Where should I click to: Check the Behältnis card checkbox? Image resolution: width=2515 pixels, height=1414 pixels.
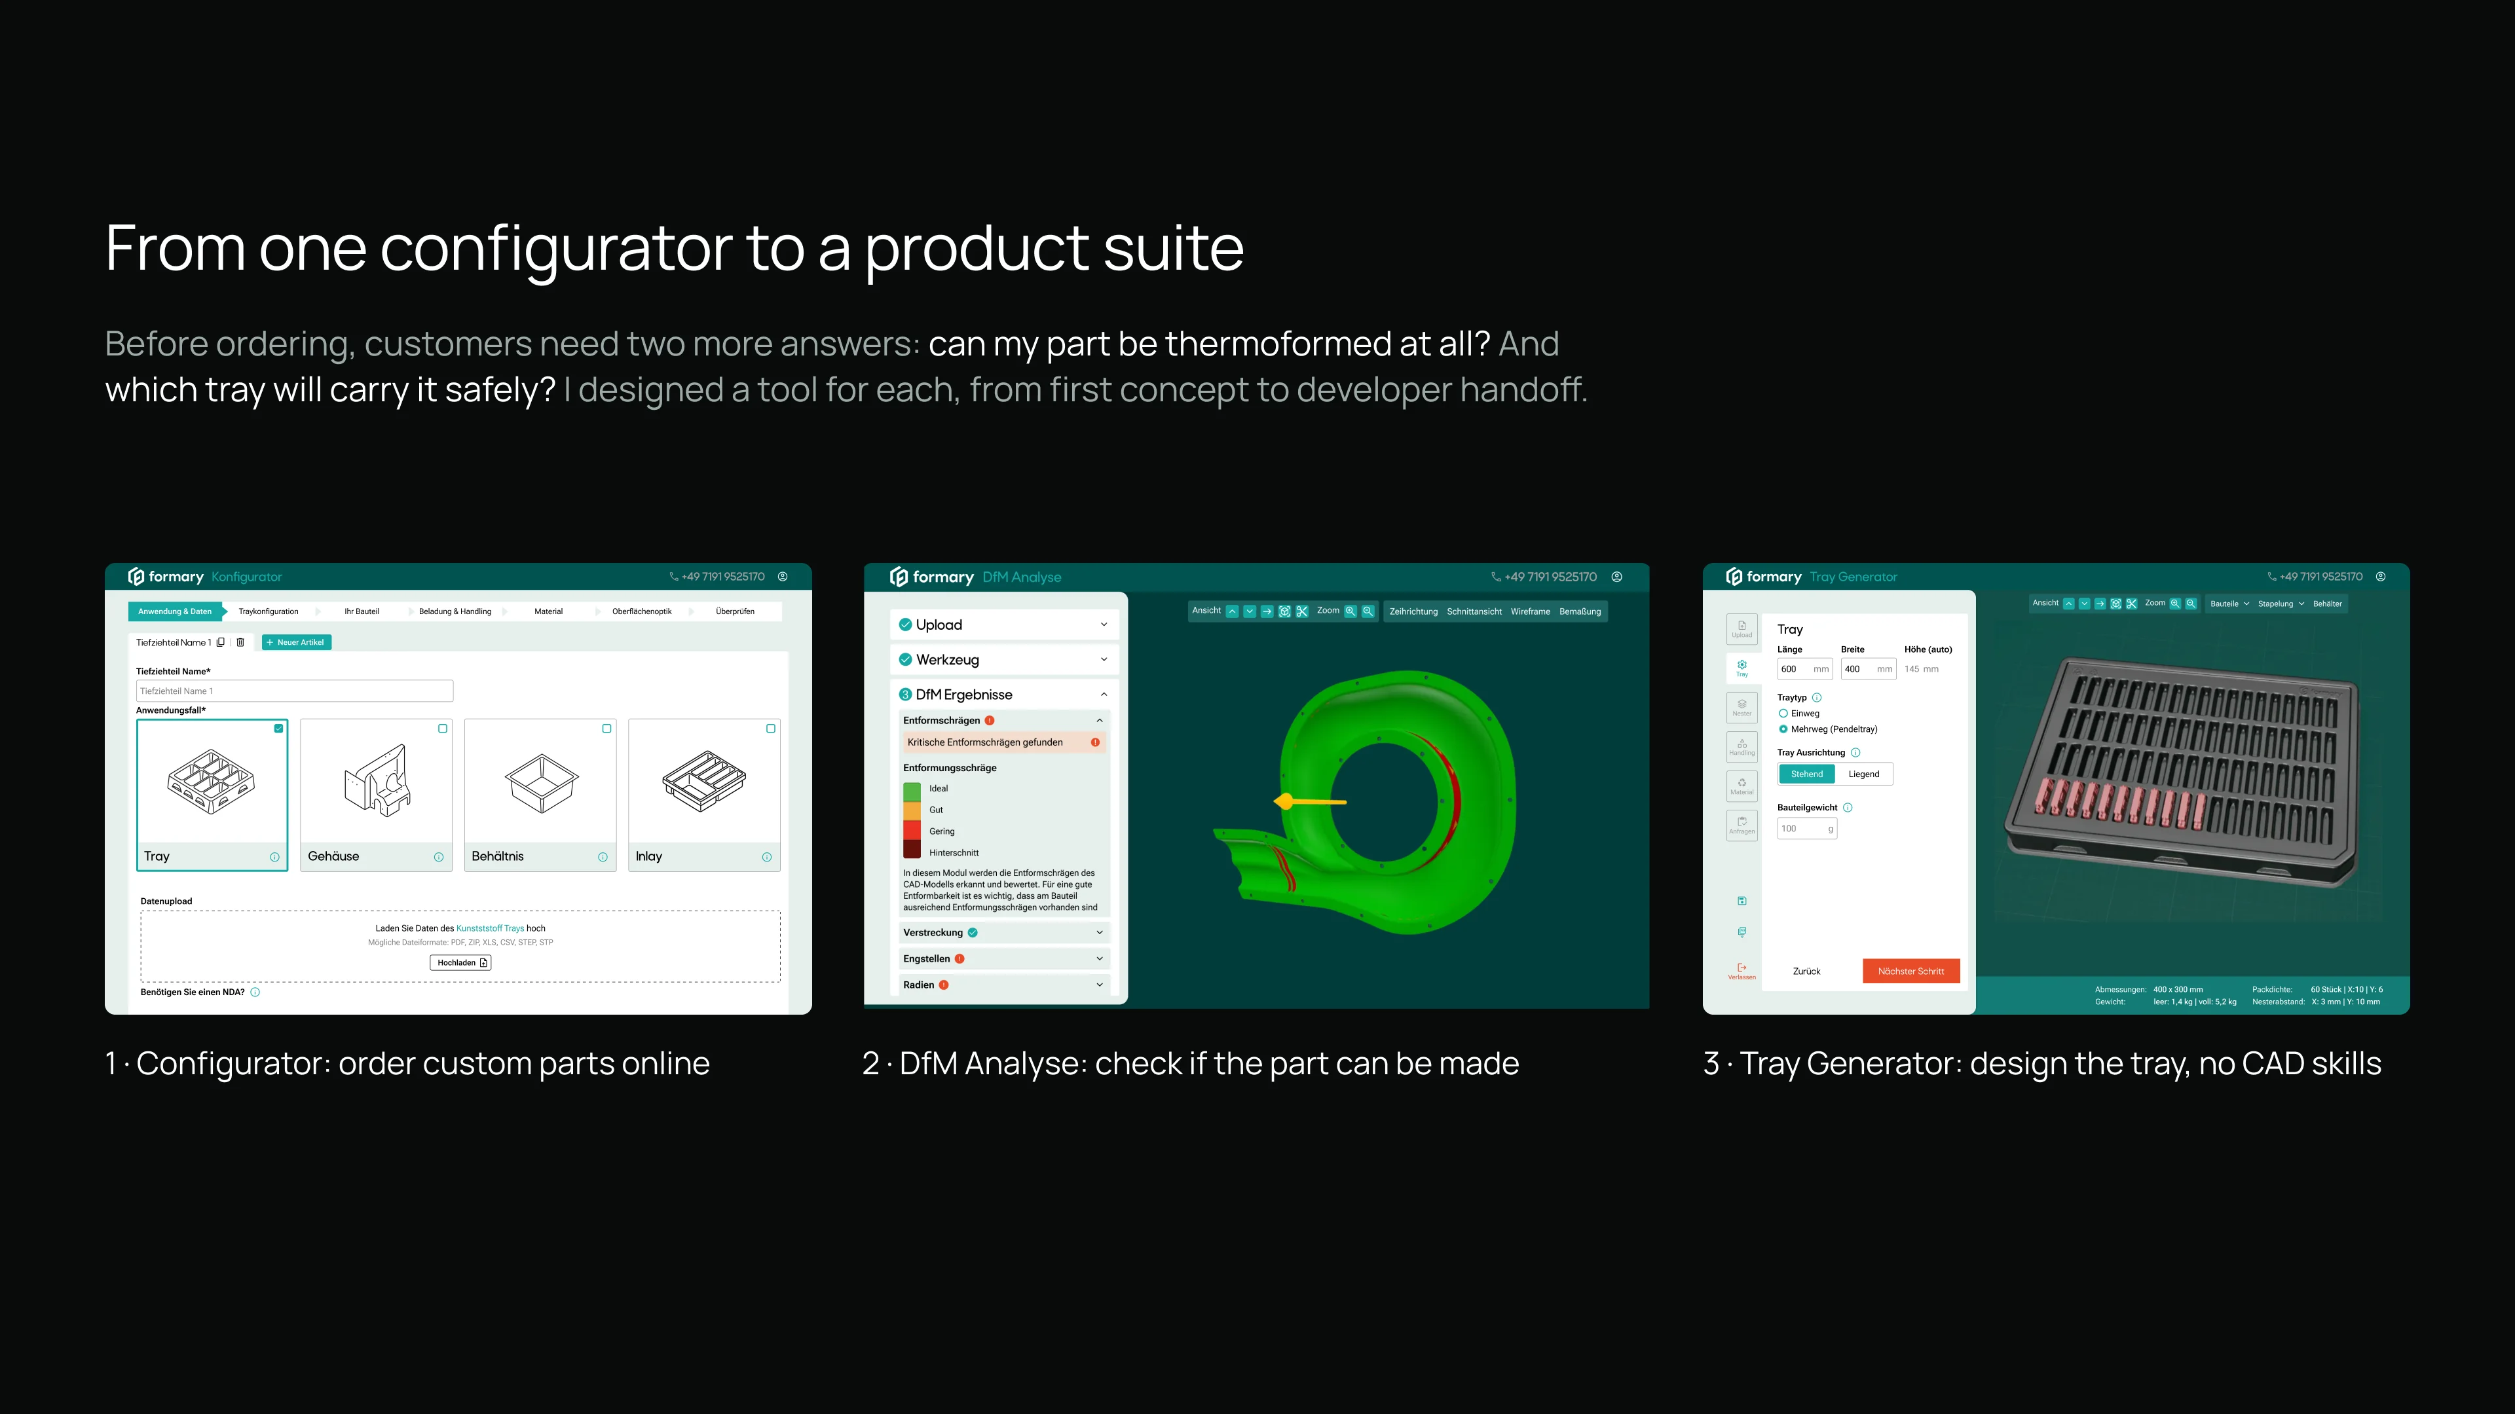pyautogui.click(x=607, y=729)
